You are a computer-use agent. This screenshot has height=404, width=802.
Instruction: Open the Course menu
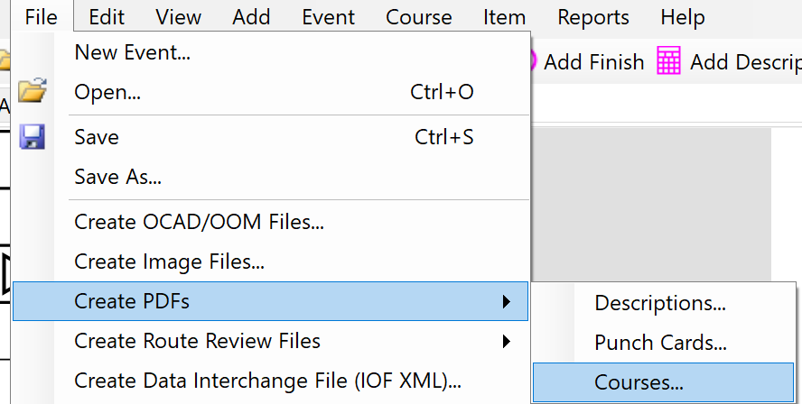pos(419,17)
